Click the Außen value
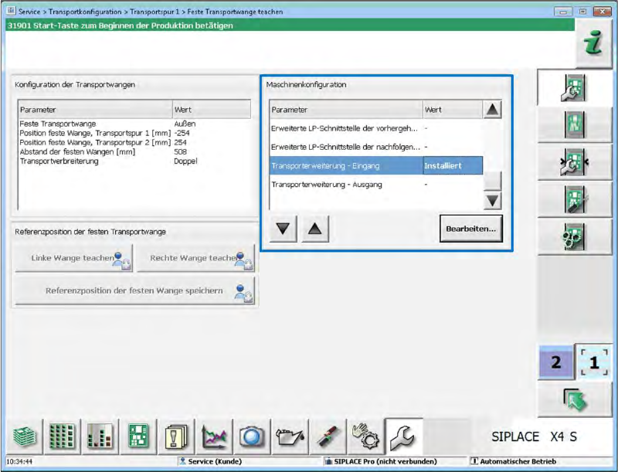 point(185,124)
